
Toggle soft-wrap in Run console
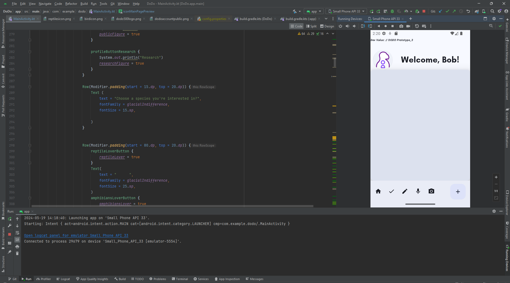click(17, 233)
